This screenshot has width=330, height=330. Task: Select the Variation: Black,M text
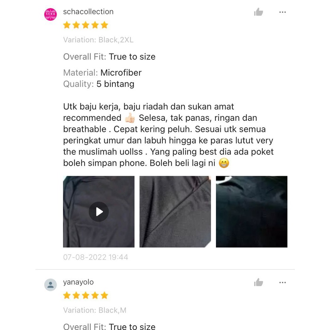tap(95, 310)
